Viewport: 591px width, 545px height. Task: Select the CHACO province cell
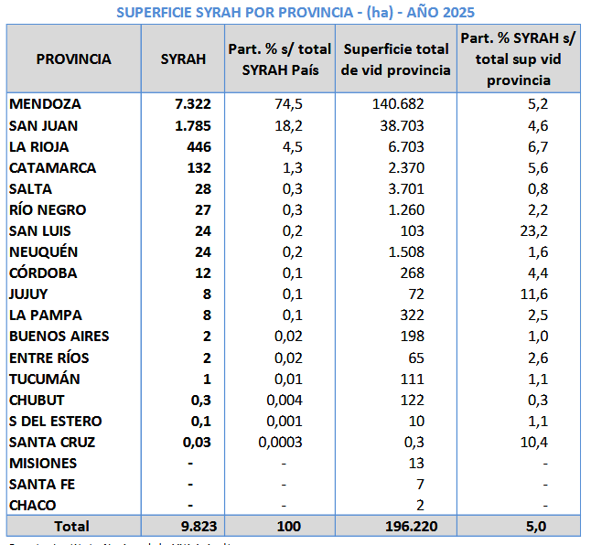click(32, 506)
